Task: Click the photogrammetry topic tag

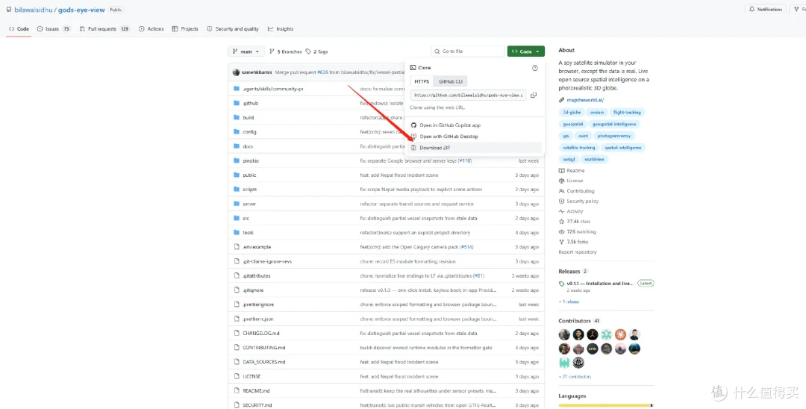Action: pos(613,136)
